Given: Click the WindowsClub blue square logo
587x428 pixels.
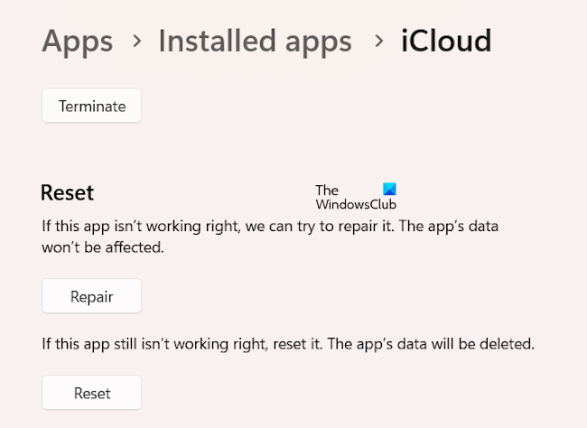Looking at the screenshot, I should point(389,190).
